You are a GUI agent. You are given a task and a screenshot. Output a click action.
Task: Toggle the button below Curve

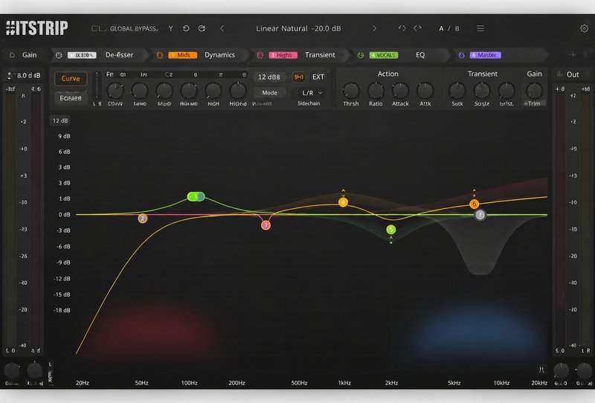[x=71, y=98]
